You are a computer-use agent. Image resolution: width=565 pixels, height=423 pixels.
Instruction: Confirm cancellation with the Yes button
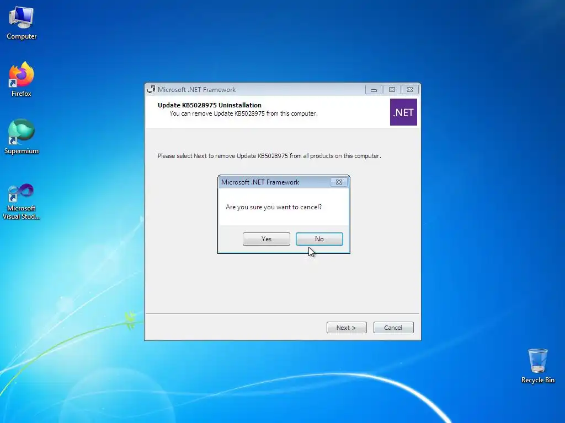[266, 239]
